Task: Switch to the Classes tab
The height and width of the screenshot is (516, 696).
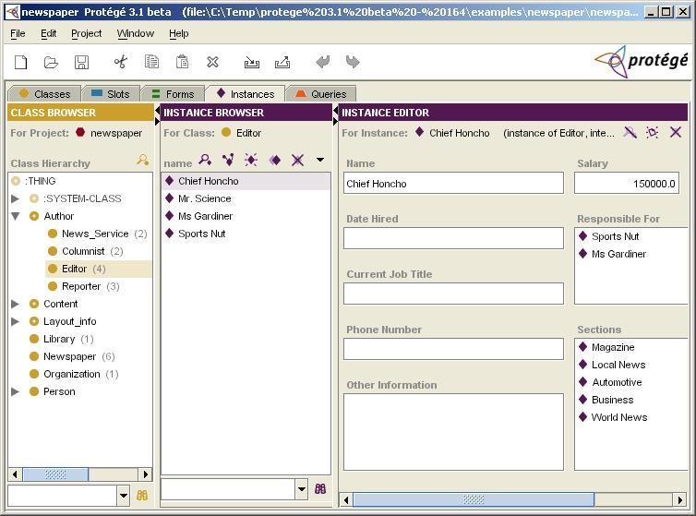Action: (45, 94)
